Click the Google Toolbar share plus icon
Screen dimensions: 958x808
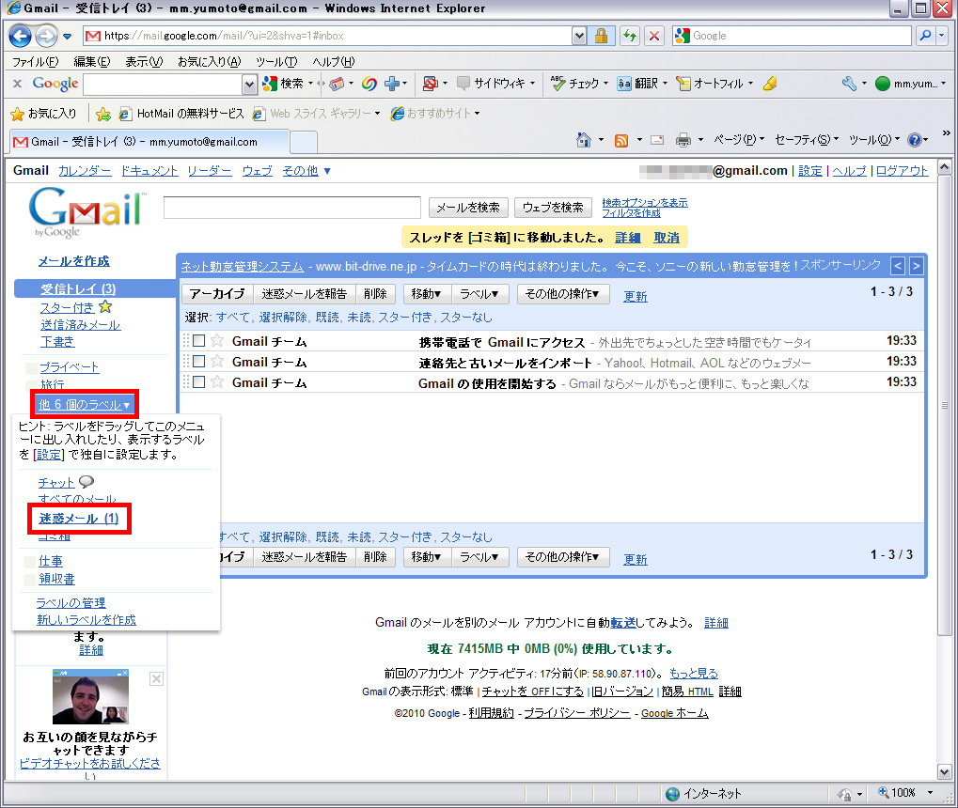(392, 84)
